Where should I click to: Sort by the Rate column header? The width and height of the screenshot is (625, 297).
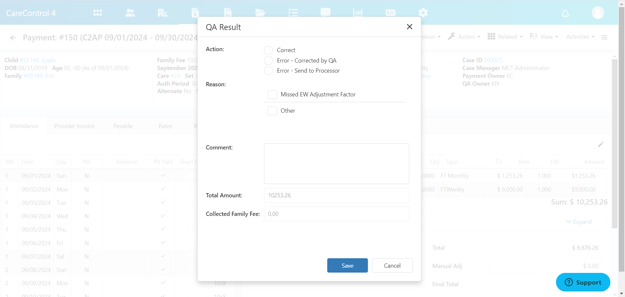524,162
